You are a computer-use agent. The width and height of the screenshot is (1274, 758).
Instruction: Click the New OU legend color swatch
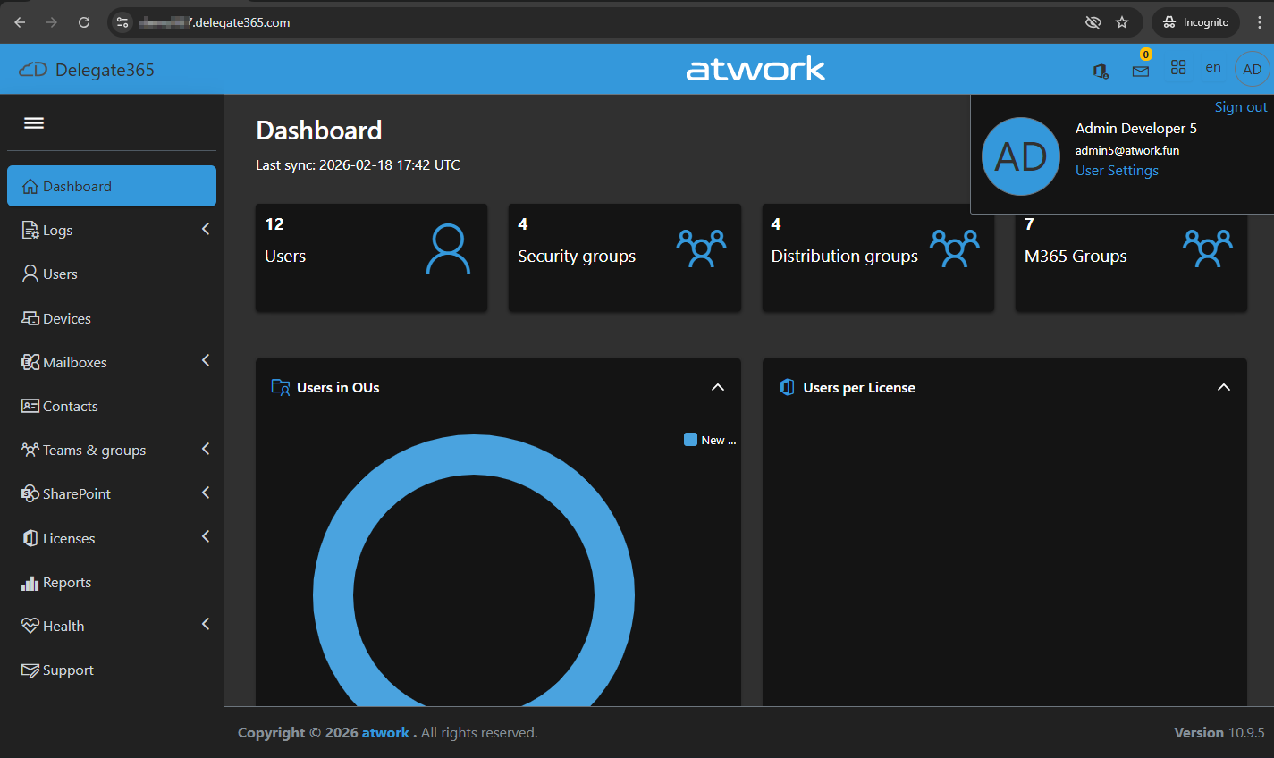[x=689, y=439]
